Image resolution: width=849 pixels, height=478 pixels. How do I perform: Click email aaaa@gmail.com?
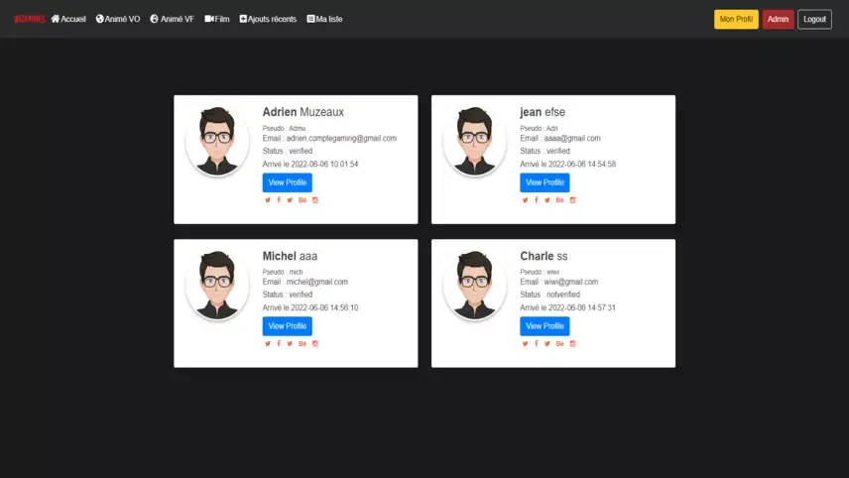[572, 138]
